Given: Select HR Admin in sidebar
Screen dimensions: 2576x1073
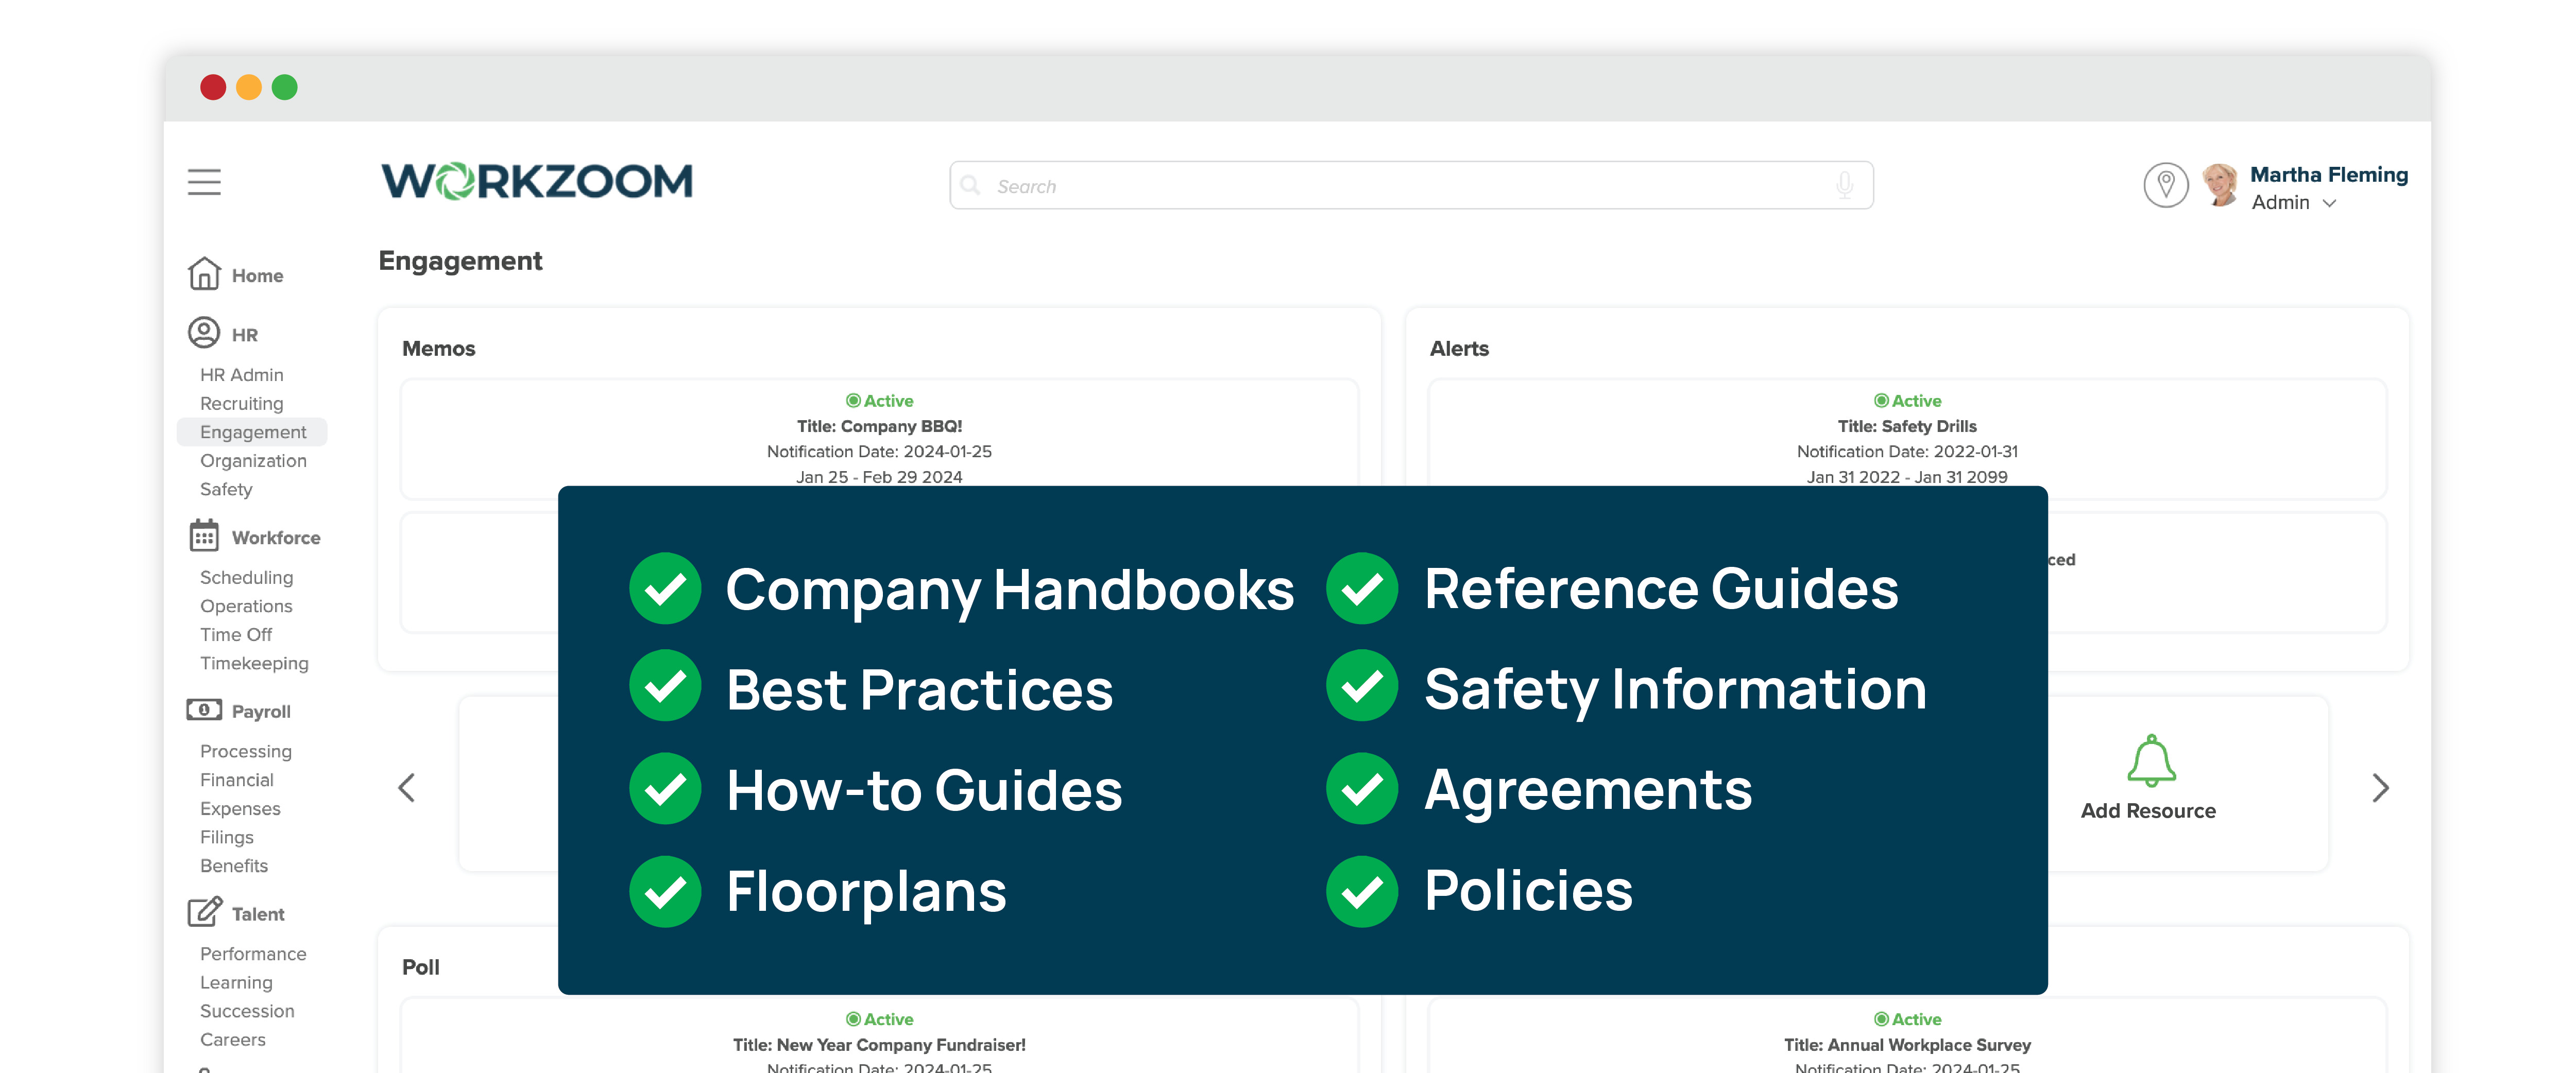Looking at the screenshot, I should (242, 375).
